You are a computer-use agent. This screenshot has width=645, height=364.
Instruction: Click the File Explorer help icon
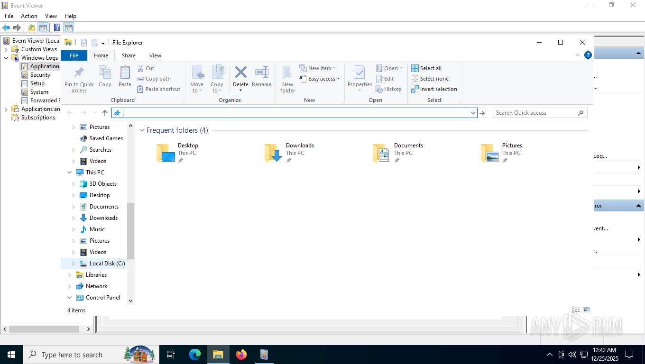(x=588, y=55)
